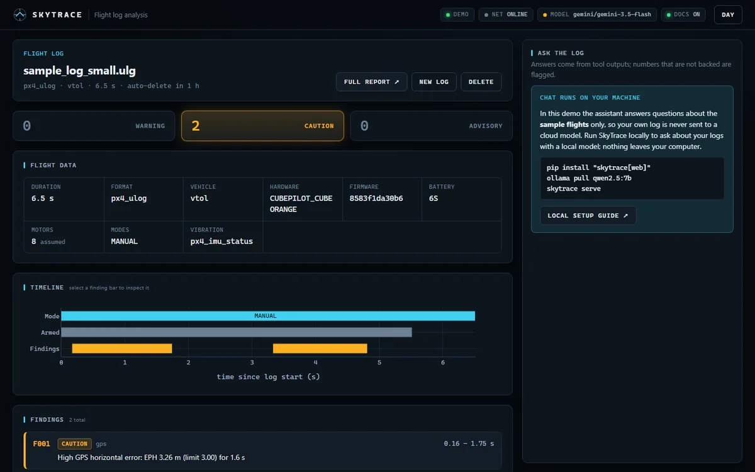The image size is (755, 472).
Task: Click the gray Armed timeline bar
Action: click(237, 332)
